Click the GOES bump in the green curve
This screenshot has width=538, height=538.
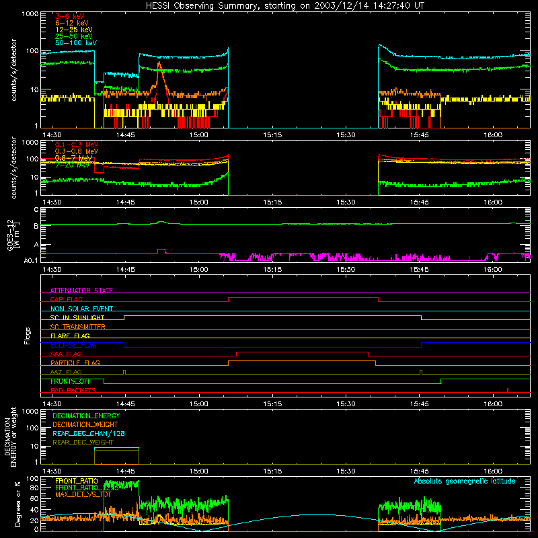tap(161, 222)
